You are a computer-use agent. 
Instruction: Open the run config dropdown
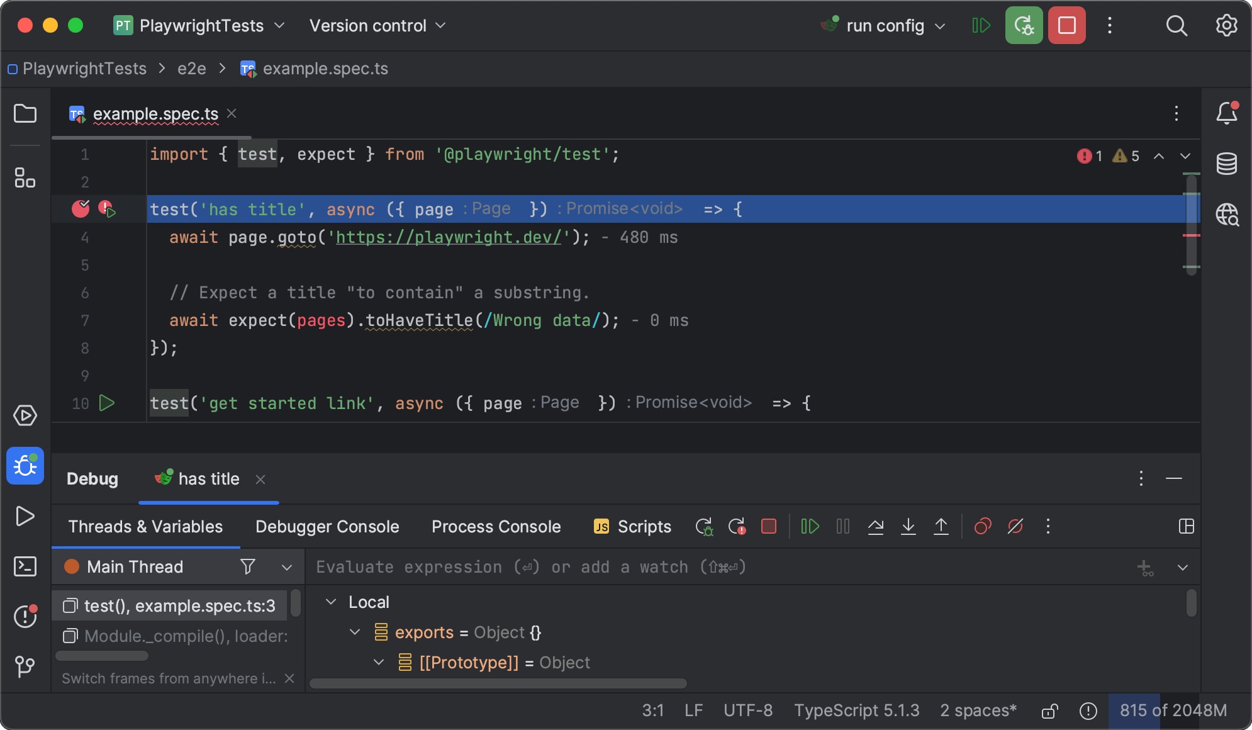click(x=884, y=25)
